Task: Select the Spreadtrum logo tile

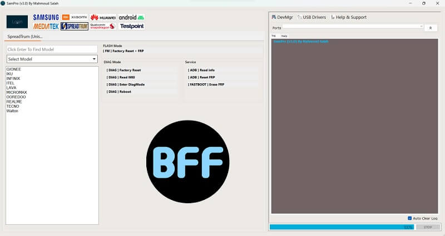Action: pyautogui.click(x=75, y=26)
